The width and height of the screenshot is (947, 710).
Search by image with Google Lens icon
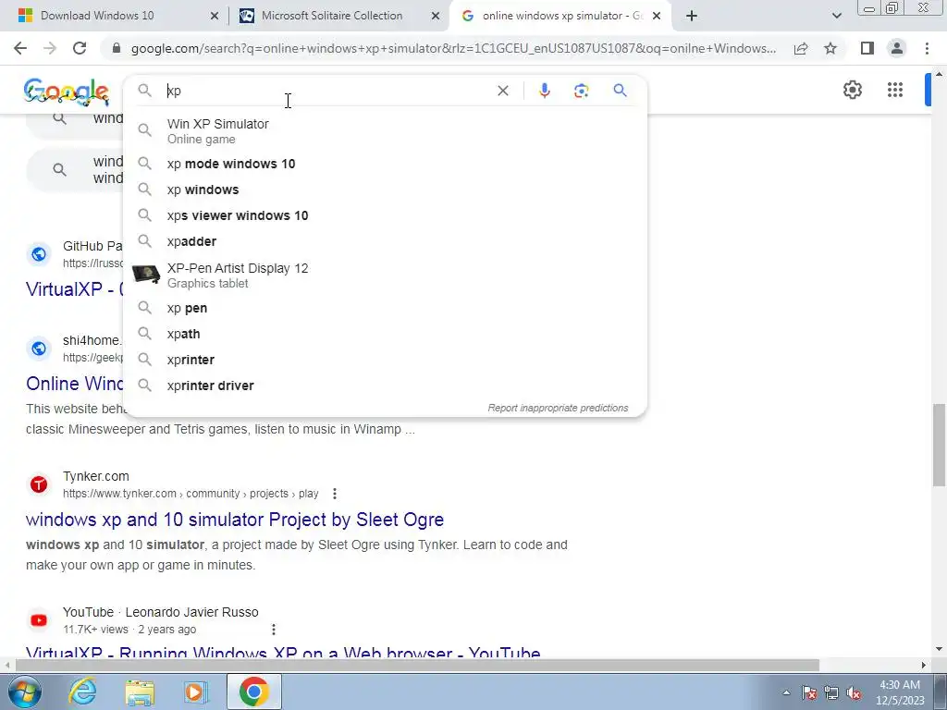click(581, 91)
